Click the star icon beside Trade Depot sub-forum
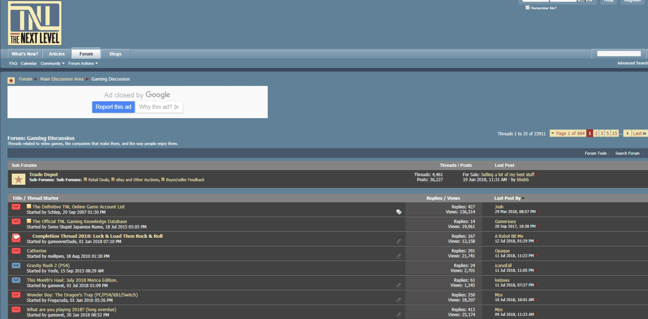 18,176
